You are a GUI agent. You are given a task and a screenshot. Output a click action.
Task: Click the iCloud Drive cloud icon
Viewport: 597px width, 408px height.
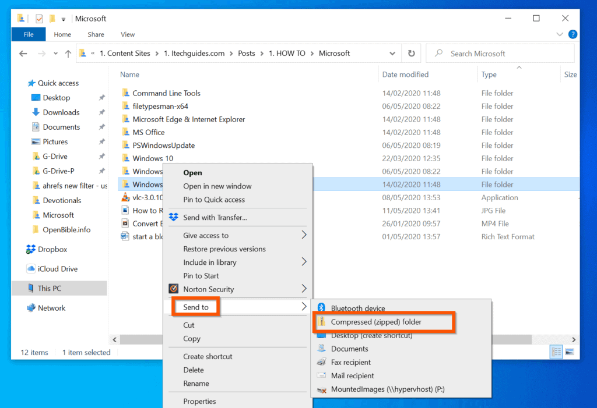tap(31, 268)
